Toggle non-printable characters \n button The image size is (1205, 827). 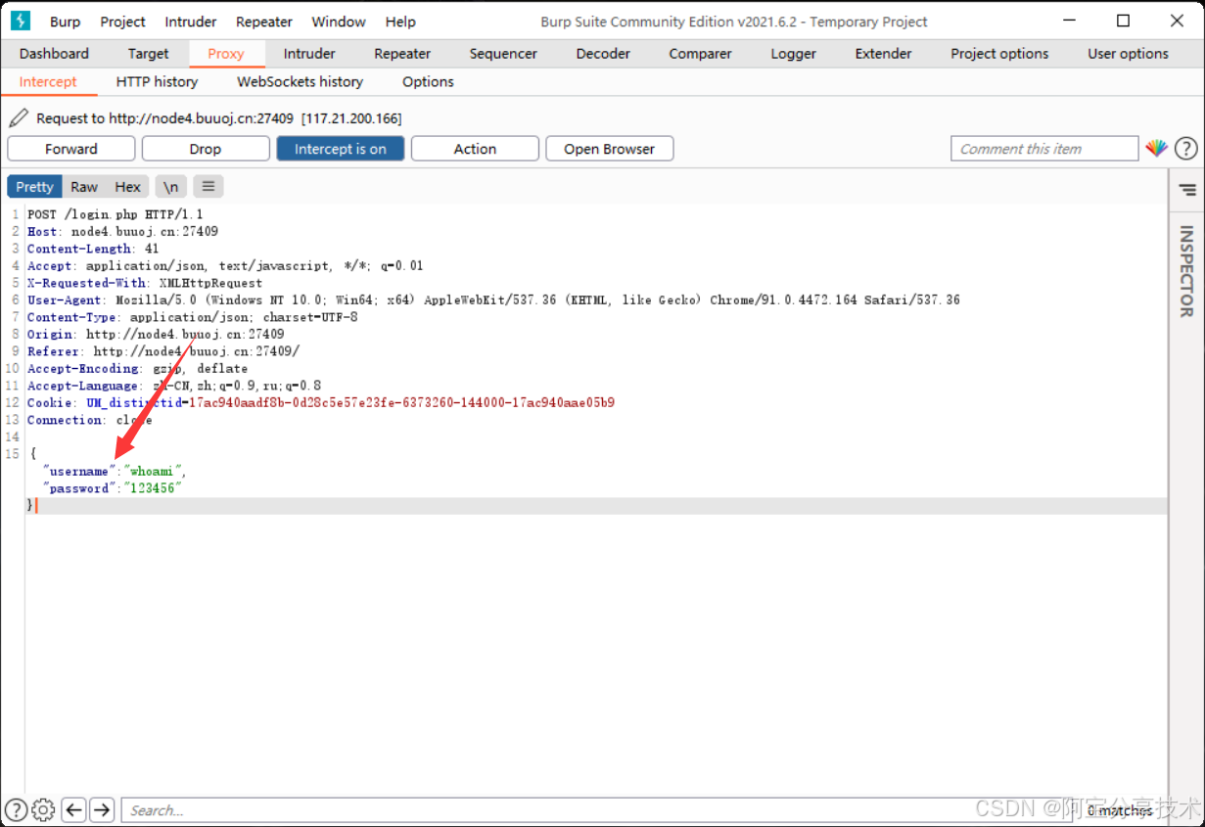pos(171,187)
